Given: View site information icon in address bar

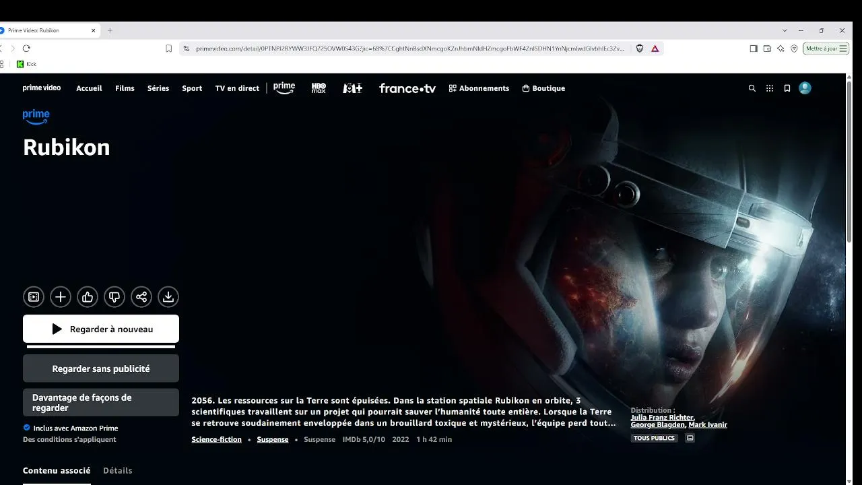Looking at the screenshot, I should click(187, 48).
